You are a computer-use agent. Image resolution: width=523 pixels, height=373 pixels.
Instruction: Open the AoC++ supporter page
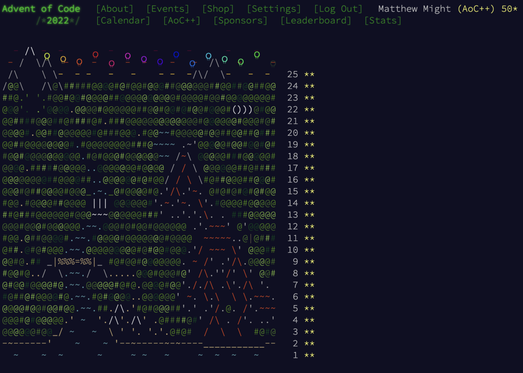click(x=182, y=20)
